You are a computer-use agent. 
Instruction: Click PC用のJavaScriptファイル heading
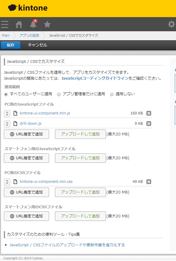coord(29,104)
